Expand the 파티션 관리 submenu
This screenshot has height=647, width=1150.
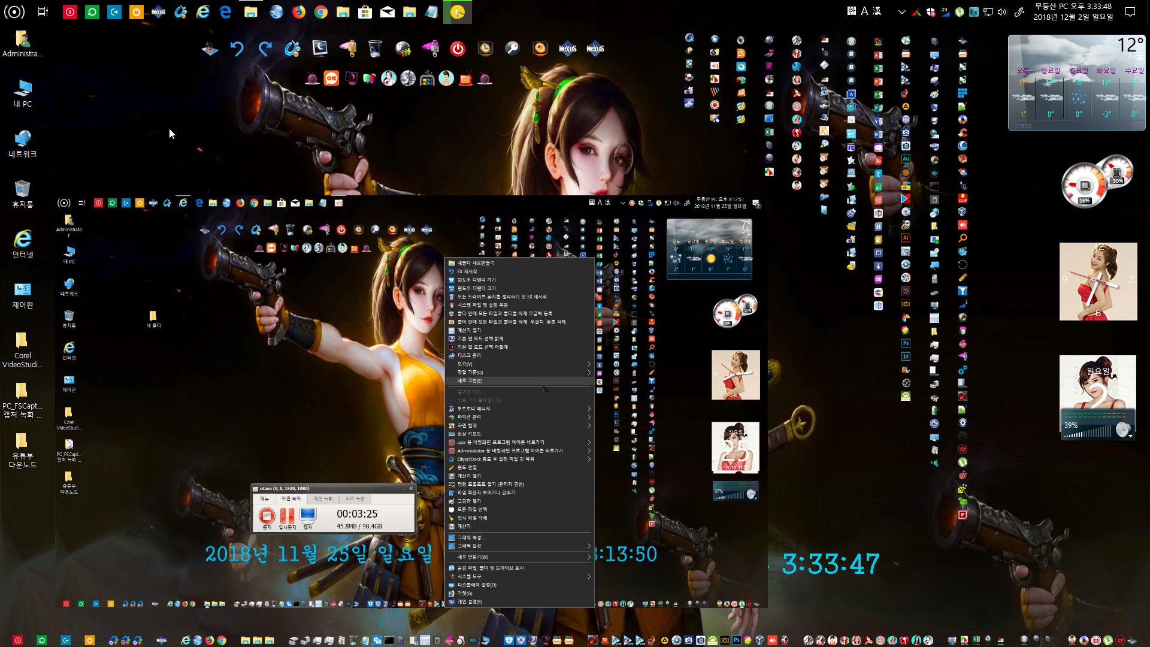pyautogui.click(x=520, y=417)
